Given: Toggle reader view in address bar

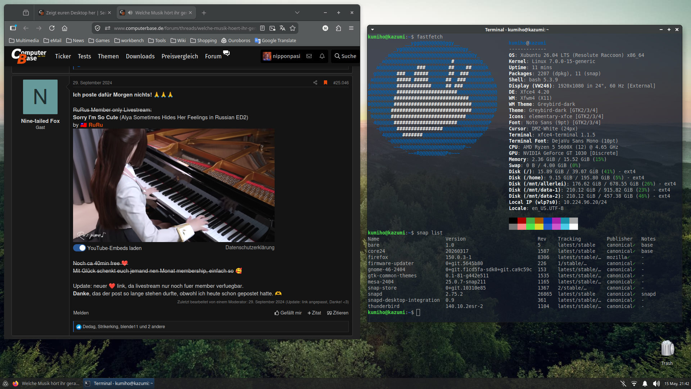Looking at the screenshot, I should 262,28.
